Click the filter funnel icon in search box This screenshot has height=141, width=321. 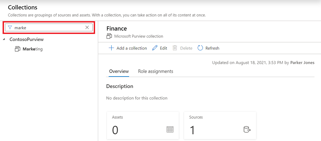(x=10, y=27)
